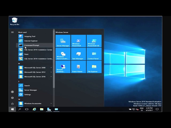Switch to the last pinned taskbar application
Image resolution: width=171 pixels, height=128 pixels.
pos(56,109)
